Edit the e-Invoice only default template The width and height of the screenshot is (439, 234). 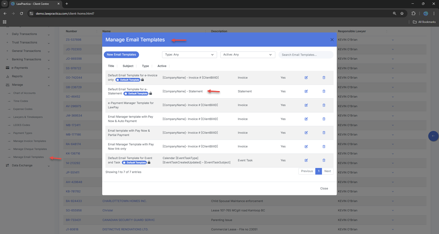306,77
